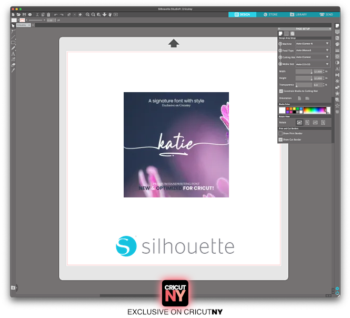350x318 pixels.
Task: Open the line color dropdown arrow
Action: pos(26,20)
